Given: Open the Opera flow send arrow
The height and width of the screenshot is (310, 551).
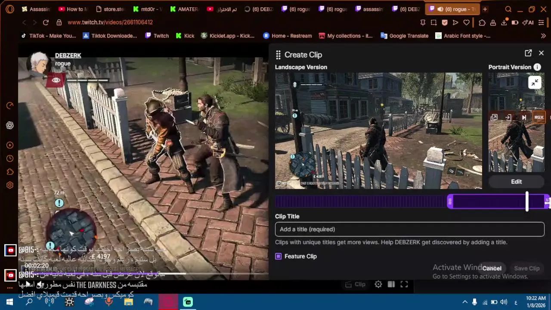Looking at the screenshot, I should (455, 22).
